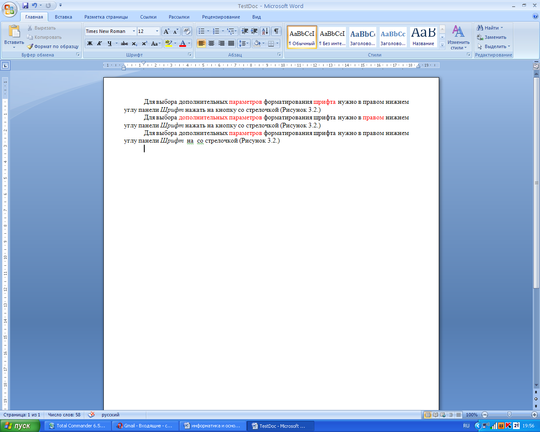Open the line spacing dropdown
This screenshot has width=540, height=432.
click(244, 43)
